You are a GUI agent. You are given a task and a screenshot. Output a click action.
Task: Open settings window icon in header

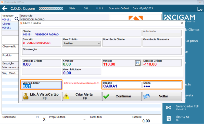[200, 9]
